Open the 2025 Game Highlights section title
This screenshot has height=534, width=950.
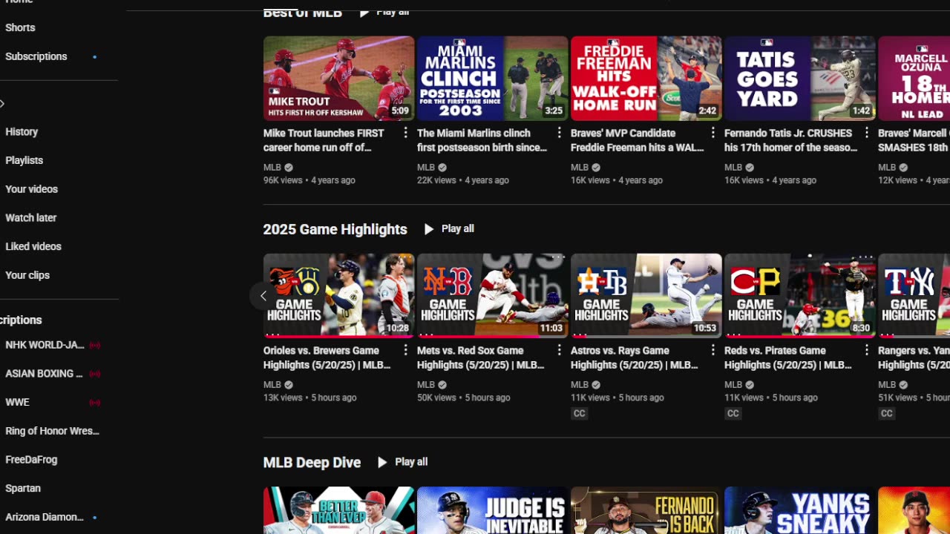pos(335,229)
